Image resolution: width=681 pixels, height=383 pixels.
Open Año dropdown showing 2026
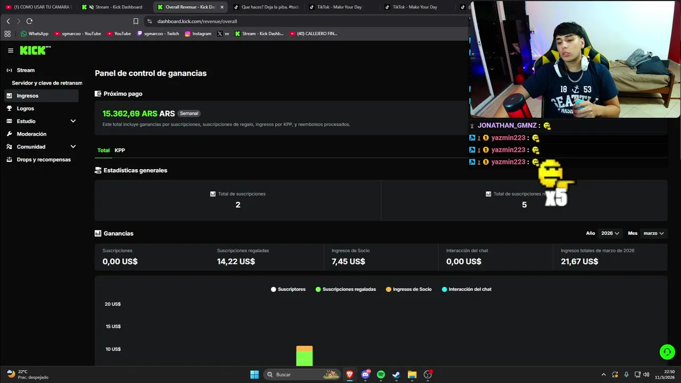610,234
